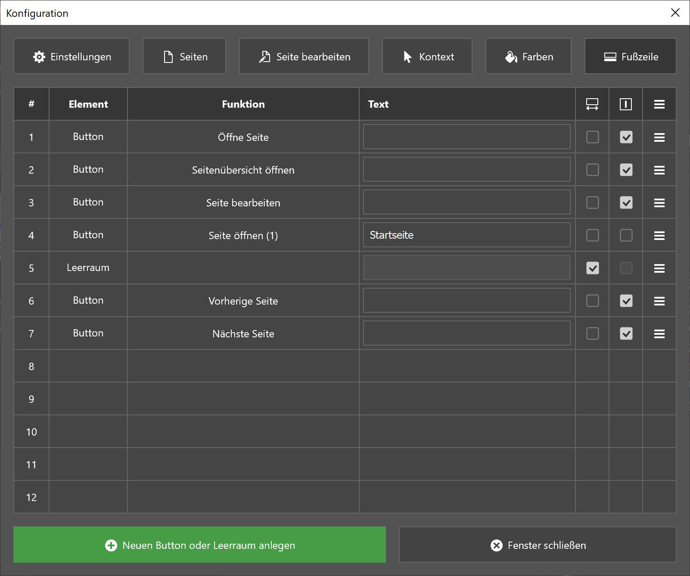Open the Seite bearbeiten tab
Screen dimensions: 690x576
[x=304, y=56]
